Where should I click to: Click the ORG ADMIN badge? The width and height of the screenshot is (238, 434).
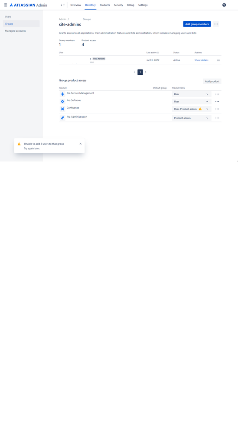click(99, 59)
